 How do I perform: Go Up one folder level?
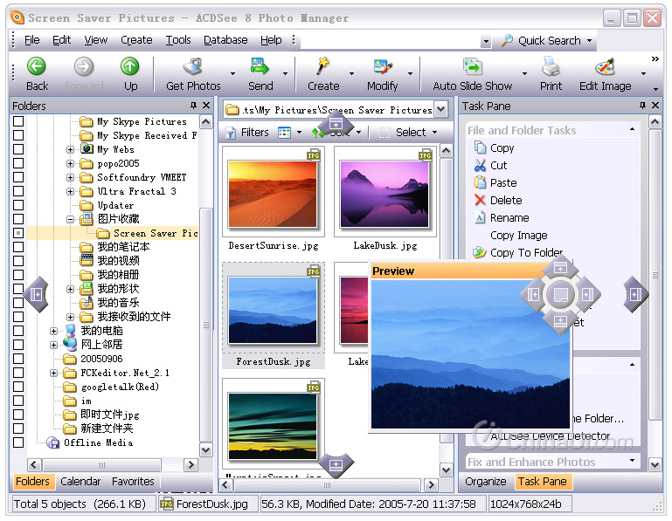pyautogui.click(x=130, y=66)
